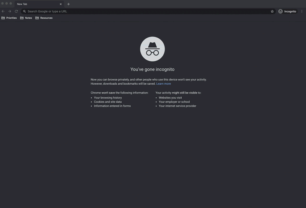Click the Incognito profile button
The height and width of the screenshot is (208, 306).
coord(288,11)
